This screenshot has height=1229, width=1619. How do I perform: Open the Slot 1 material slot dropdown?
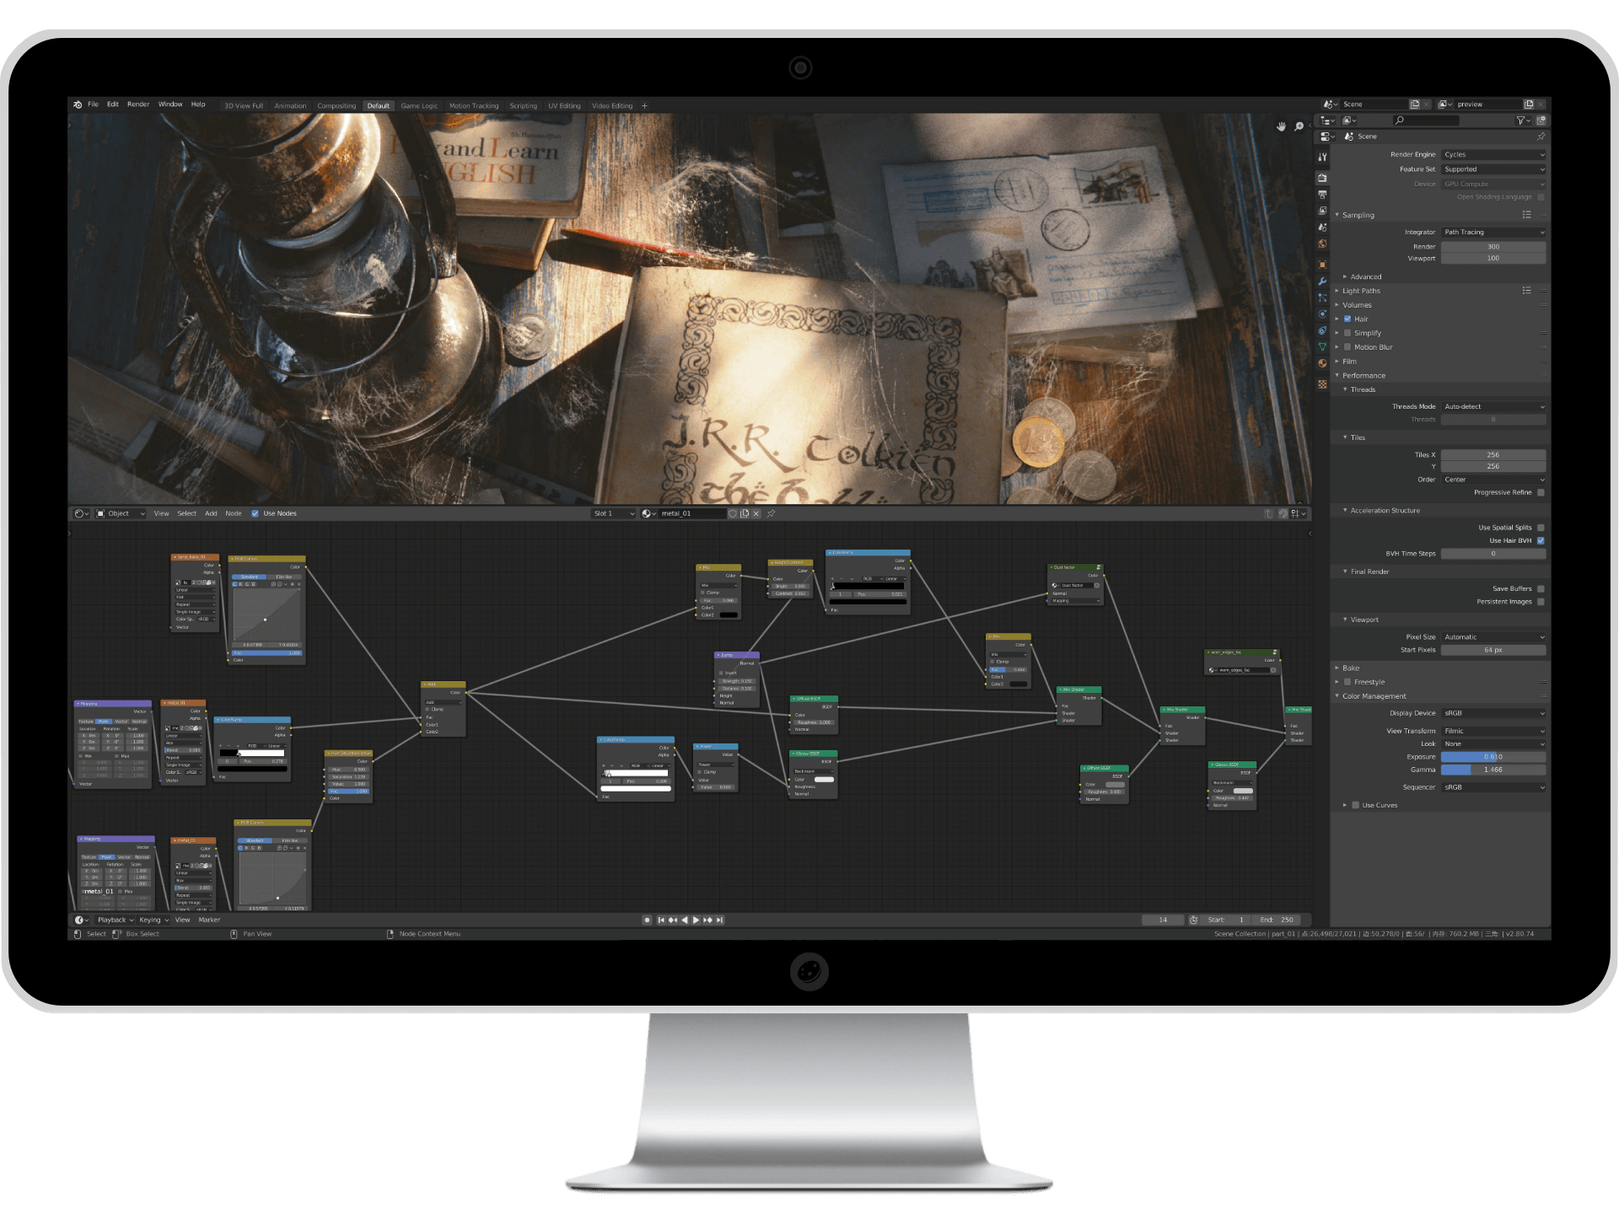coord(613,513)
